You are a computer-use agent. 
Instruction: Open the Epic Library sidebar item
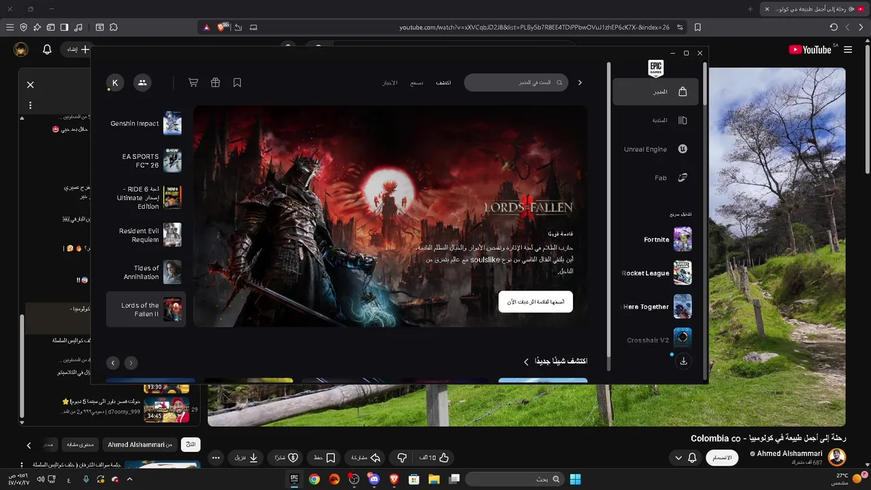tap(655, 120)
